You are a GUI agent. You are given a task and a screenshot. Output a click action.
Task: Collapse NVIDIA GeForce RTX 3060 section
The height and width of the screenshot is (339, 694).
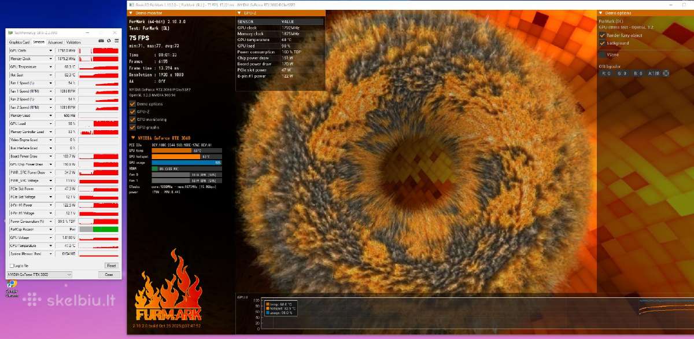click(x=134, y=138)
